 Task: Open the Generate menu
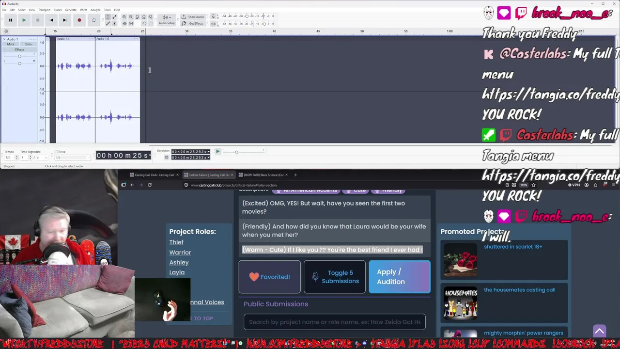[71, 10]
